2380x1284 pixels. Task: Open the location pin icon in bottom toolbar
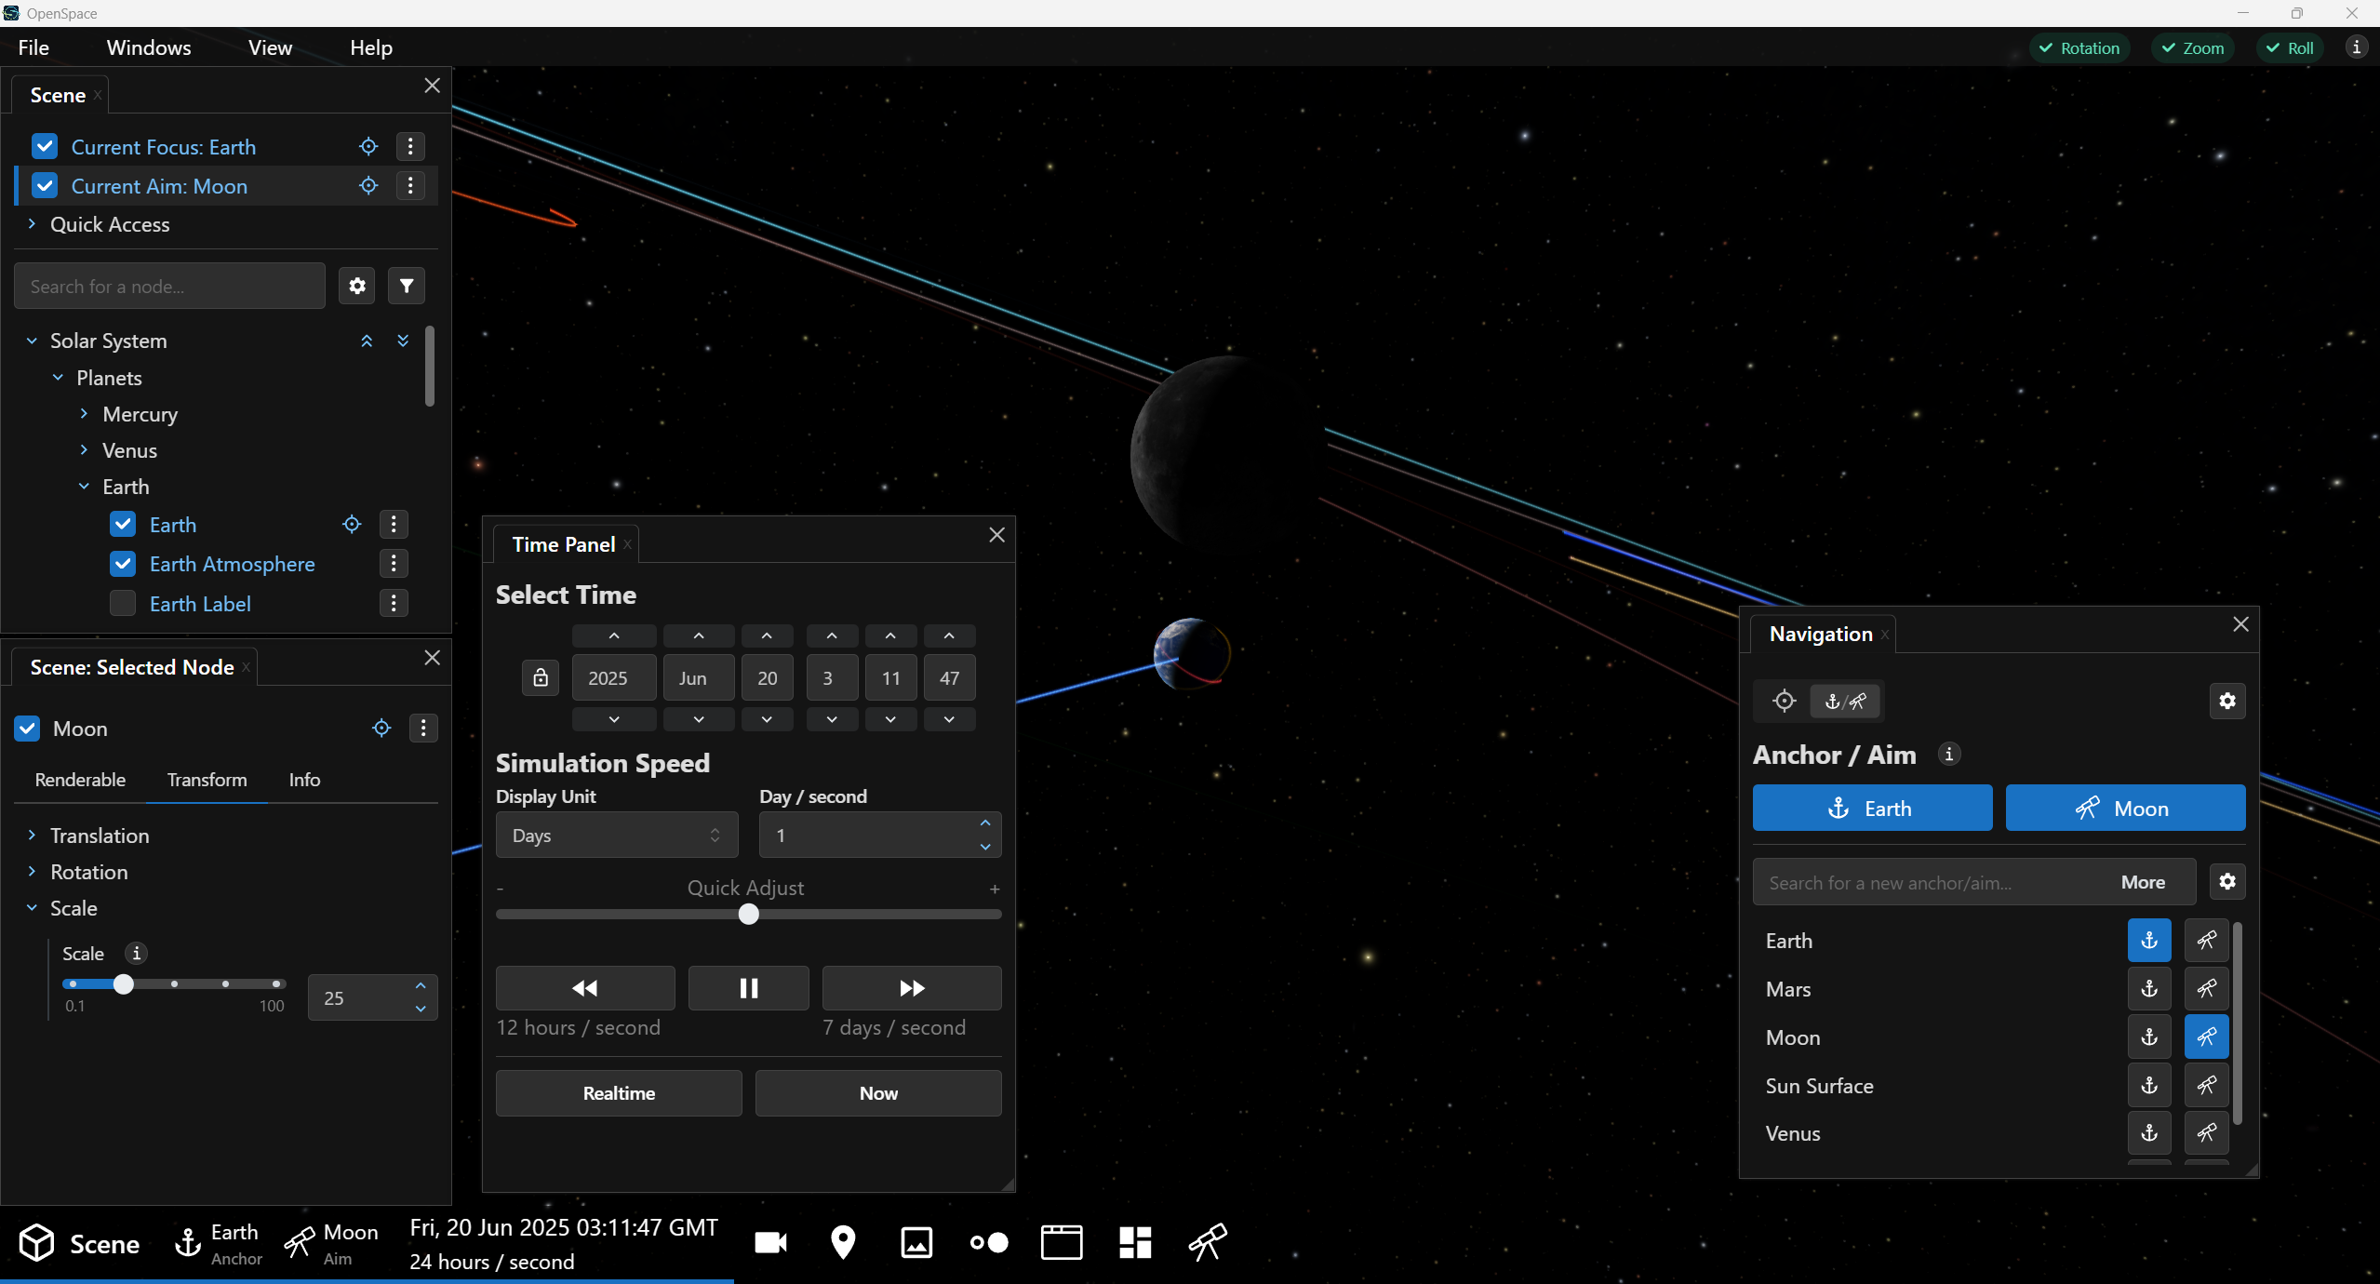[x=843, y=1243]
